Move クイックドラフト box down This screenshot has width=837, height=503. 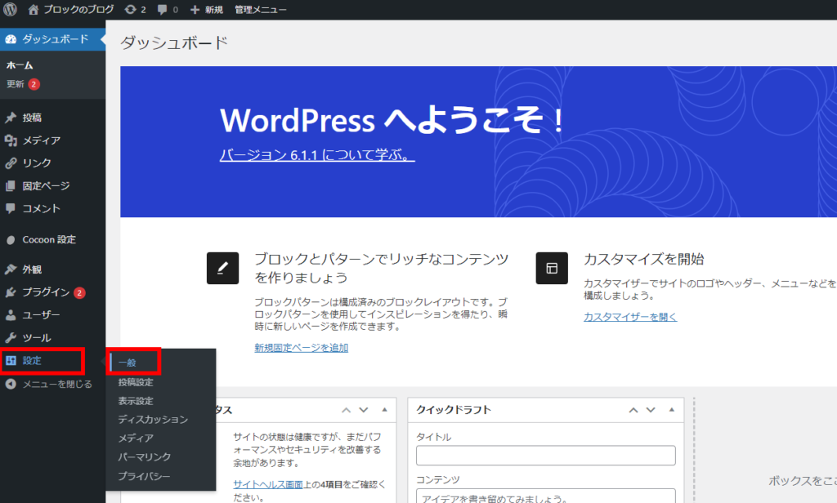(651, 410)
